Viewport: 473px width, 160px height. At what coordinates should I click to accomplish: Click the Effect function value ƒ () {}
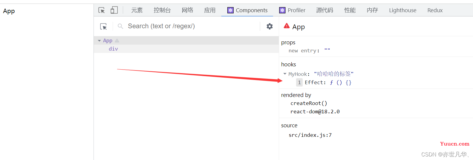(x=340, y=82)
